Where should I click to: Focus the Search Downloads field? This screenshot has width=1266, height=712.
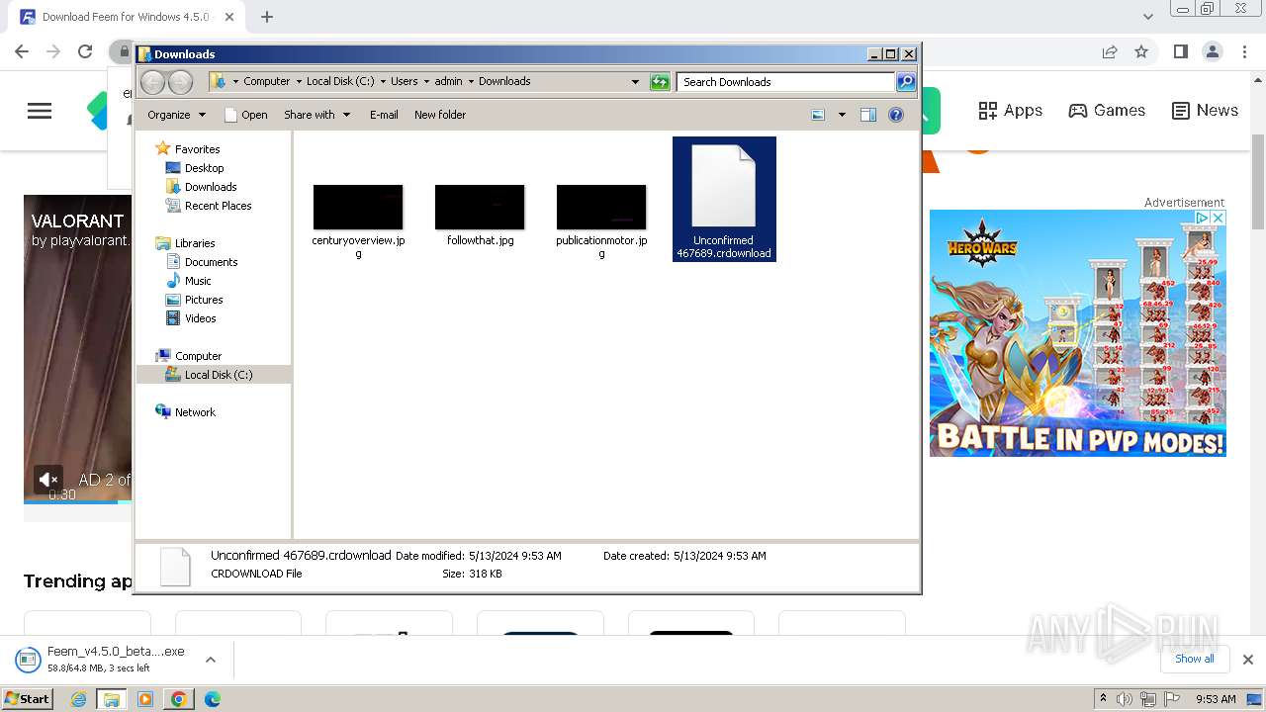[x=786, y=82]
